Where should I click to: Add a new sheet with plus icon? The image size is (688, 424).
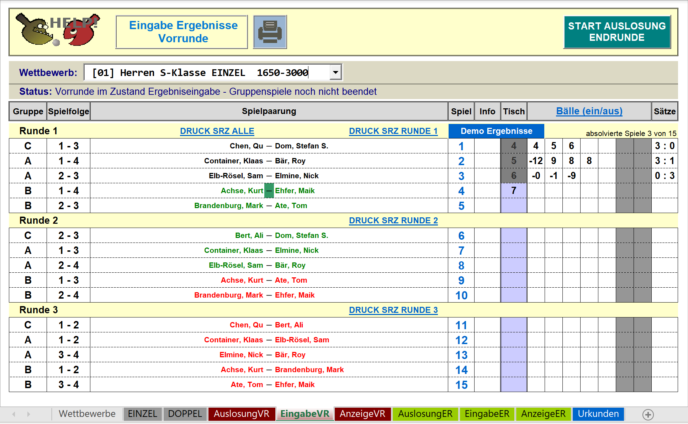[x=648, y=414]
